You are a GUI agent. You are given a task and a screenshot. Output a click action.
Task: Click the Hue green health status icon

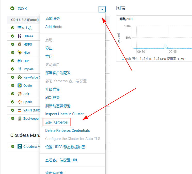(x=13, y=61)
